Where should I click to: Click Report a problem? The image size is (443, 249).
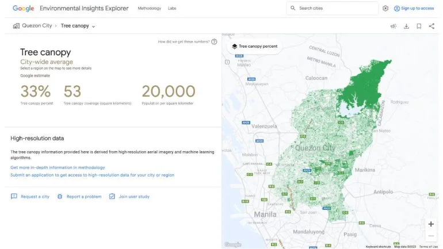pyautogui.click(x=84, y=197)
